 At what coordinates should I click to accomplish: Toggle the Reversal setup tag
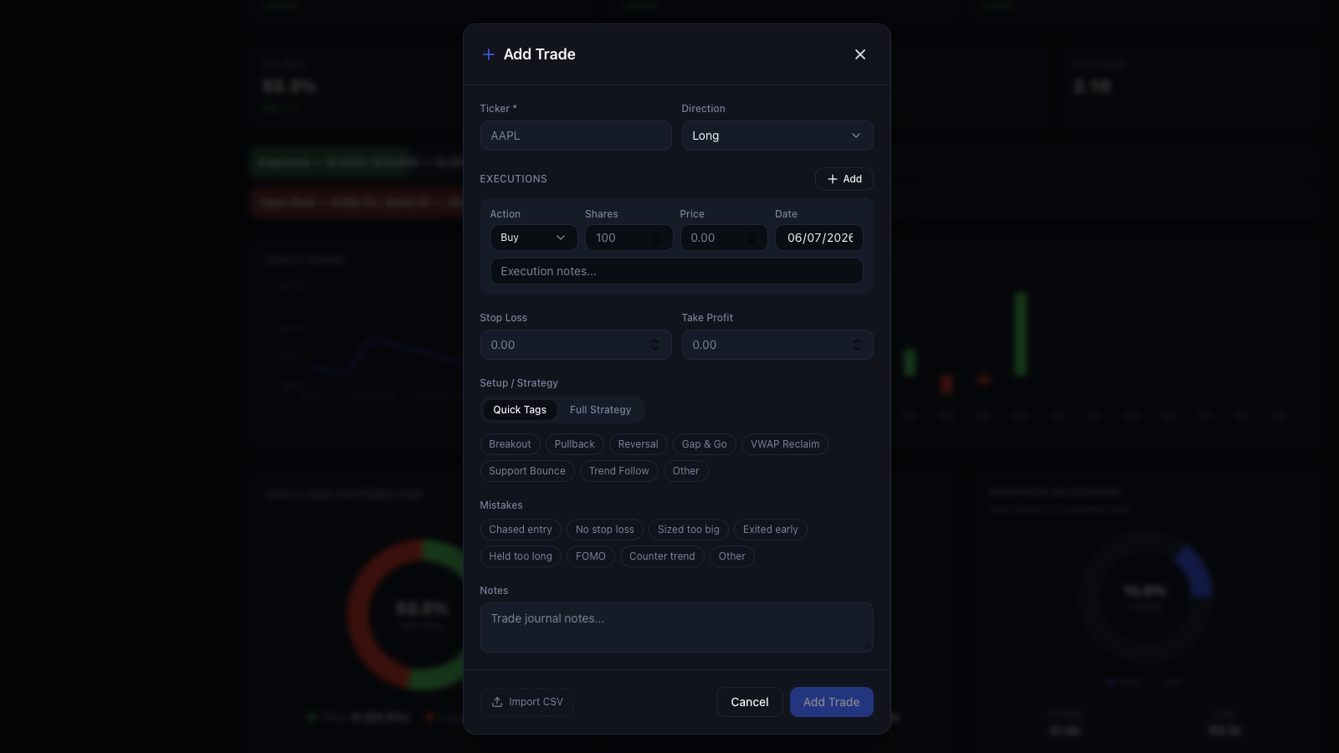638,444
